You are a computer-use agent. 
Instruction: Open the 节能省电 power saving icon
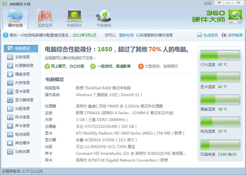104,18
